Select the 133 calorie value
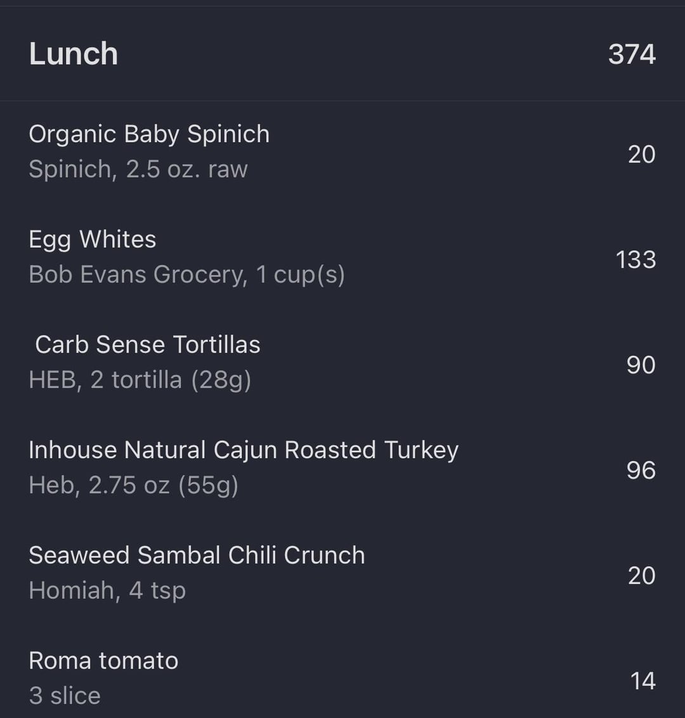Image resolution: width=685 pixels, height=718 pixels. [x=636, y=259]
